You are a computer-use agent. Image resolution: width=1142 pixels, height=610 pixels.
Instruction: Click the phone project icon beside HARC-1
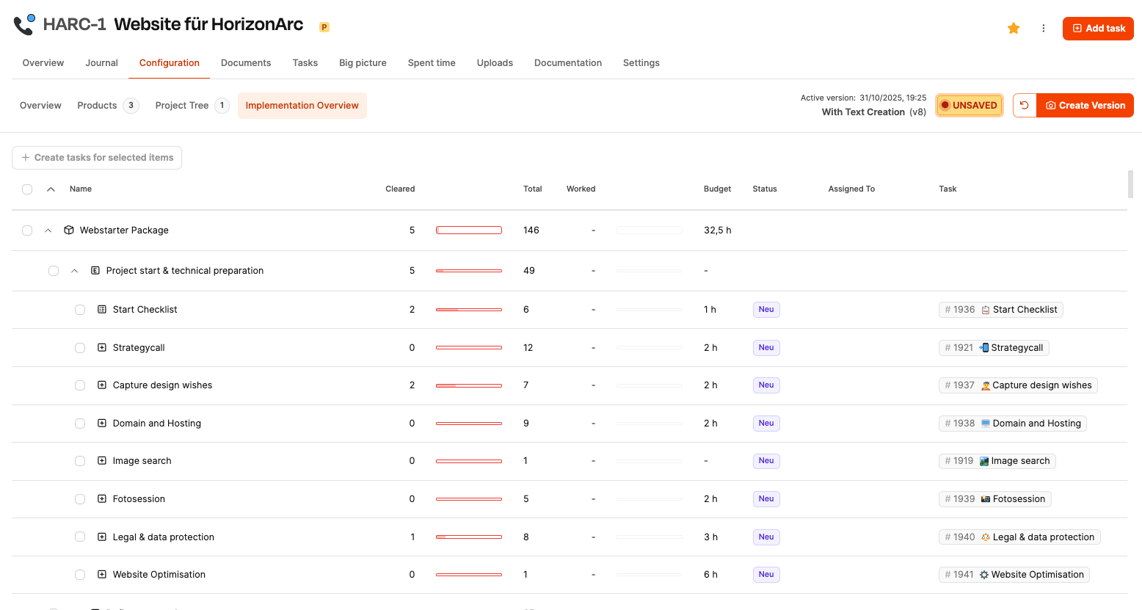[24, 25]
